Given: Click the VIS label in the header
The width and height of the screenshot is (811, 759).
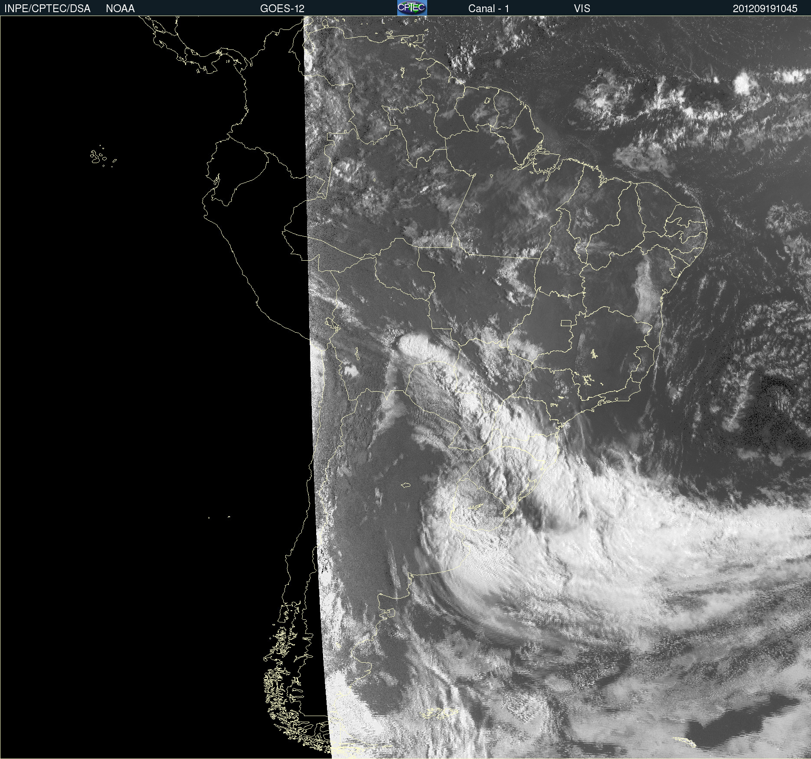Looking at the screenshot, I should tap(582, 9).
